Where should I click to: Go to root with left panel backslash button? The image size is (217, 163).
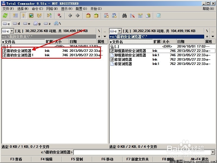pos(99,31)
